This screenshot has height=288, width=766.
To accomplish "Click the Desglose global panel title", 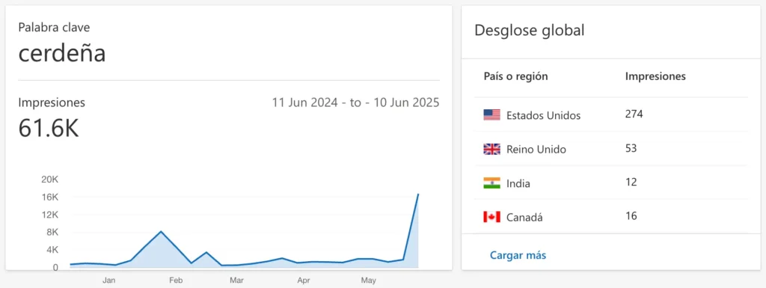I will [529, 30].
